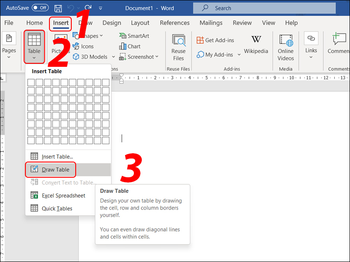Click the Save icon in title bar

point(58,8)
